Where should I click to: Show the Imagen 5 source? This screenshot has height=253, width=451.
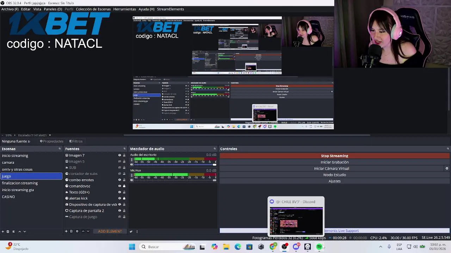click(119, 161)
